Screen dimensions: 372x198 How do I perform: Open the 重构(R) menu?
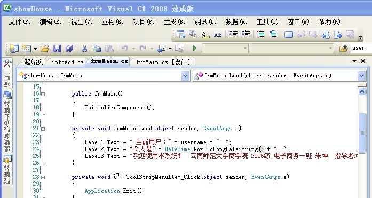113,22
